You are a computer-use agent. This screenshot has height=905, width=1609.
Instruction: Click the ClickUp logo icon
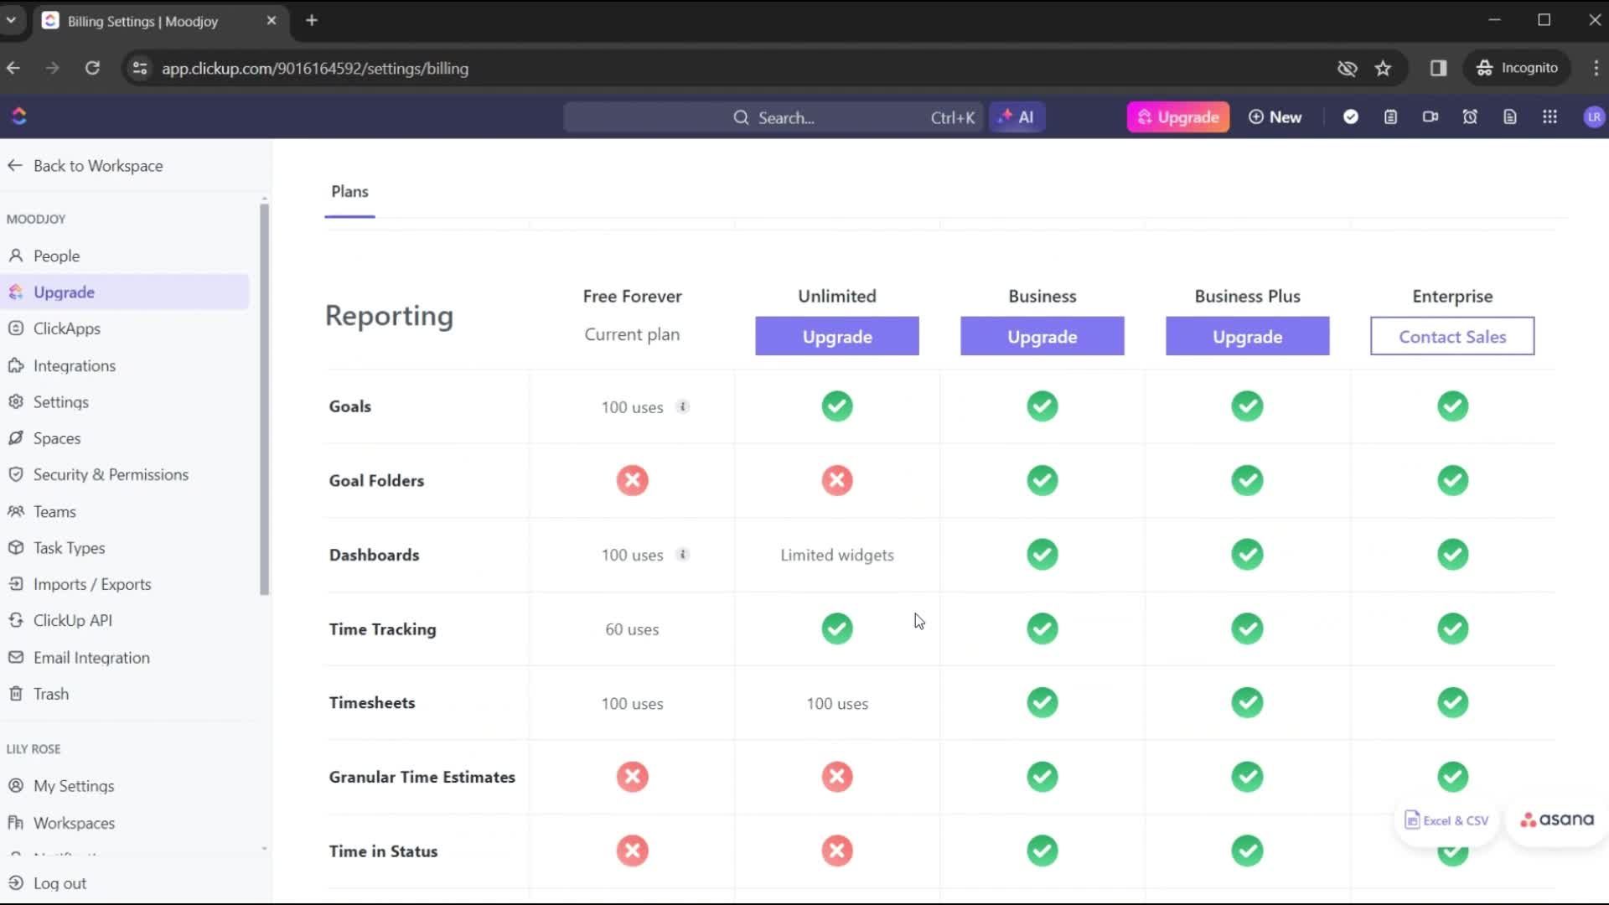[x=19, y=116]
